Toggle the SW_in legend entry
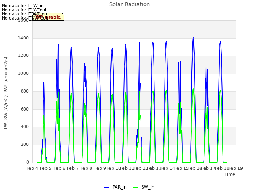Screen dimensions: 260x195 [144, 187]
